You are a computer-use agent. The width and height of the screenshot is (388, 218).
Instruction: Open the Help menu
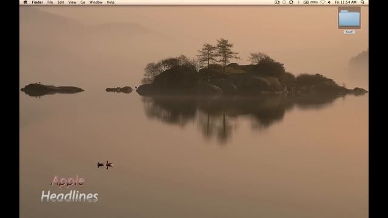coord(110,2)
